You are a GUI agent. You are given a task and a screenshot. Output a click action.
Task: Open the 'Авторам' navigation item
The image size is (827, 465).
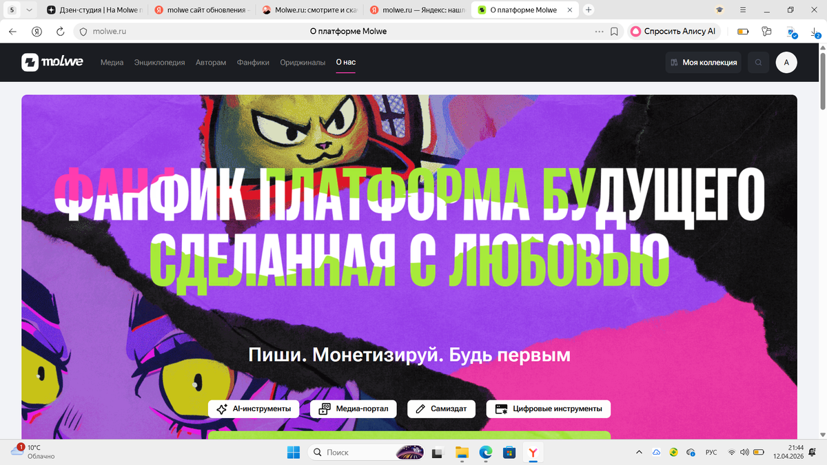[x=211, y=62]
